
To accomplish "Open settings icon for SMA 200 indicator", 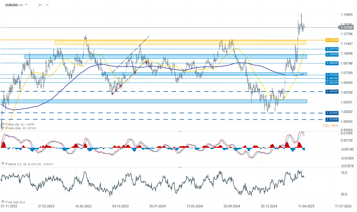I will [3, 128].
